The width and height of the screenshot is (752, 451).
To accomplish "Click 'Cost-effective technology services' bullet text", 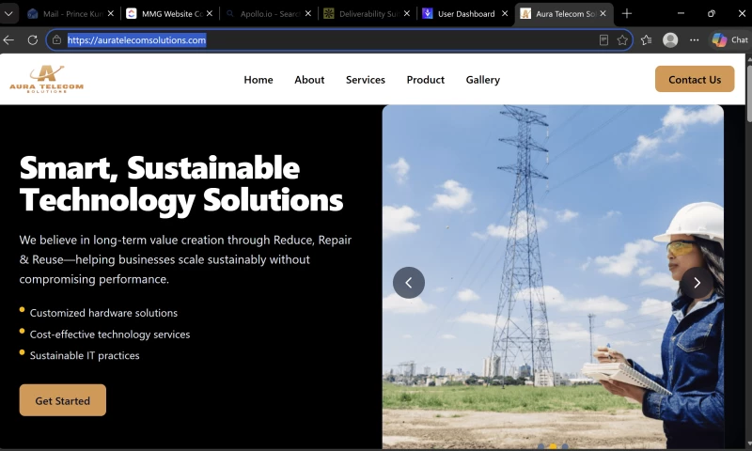I will [110, 334].
